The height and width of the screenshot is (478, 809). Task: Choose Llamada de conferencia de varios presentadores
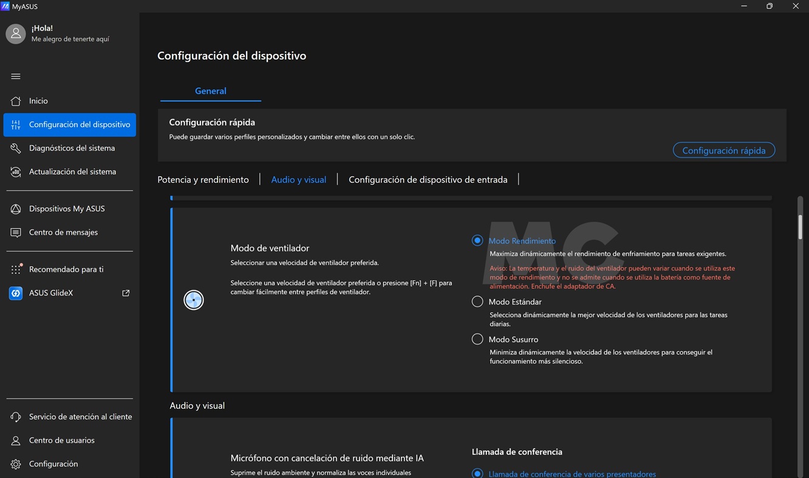coord(477,474)
